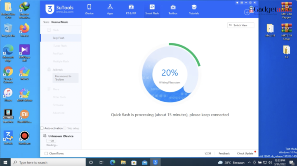Open Internet Download Manager desktop shortcut
The image size is (297, 166).
[x=24, y=10]
